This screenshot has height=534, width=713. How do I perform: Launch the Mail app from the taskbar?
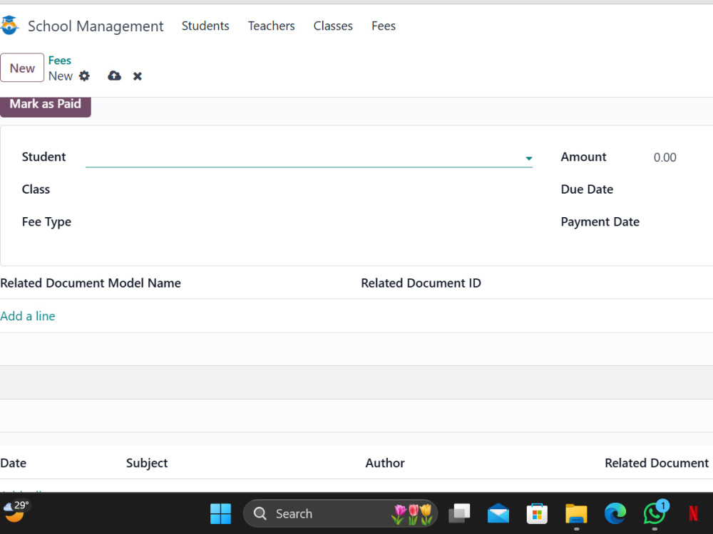coord(498,513)
